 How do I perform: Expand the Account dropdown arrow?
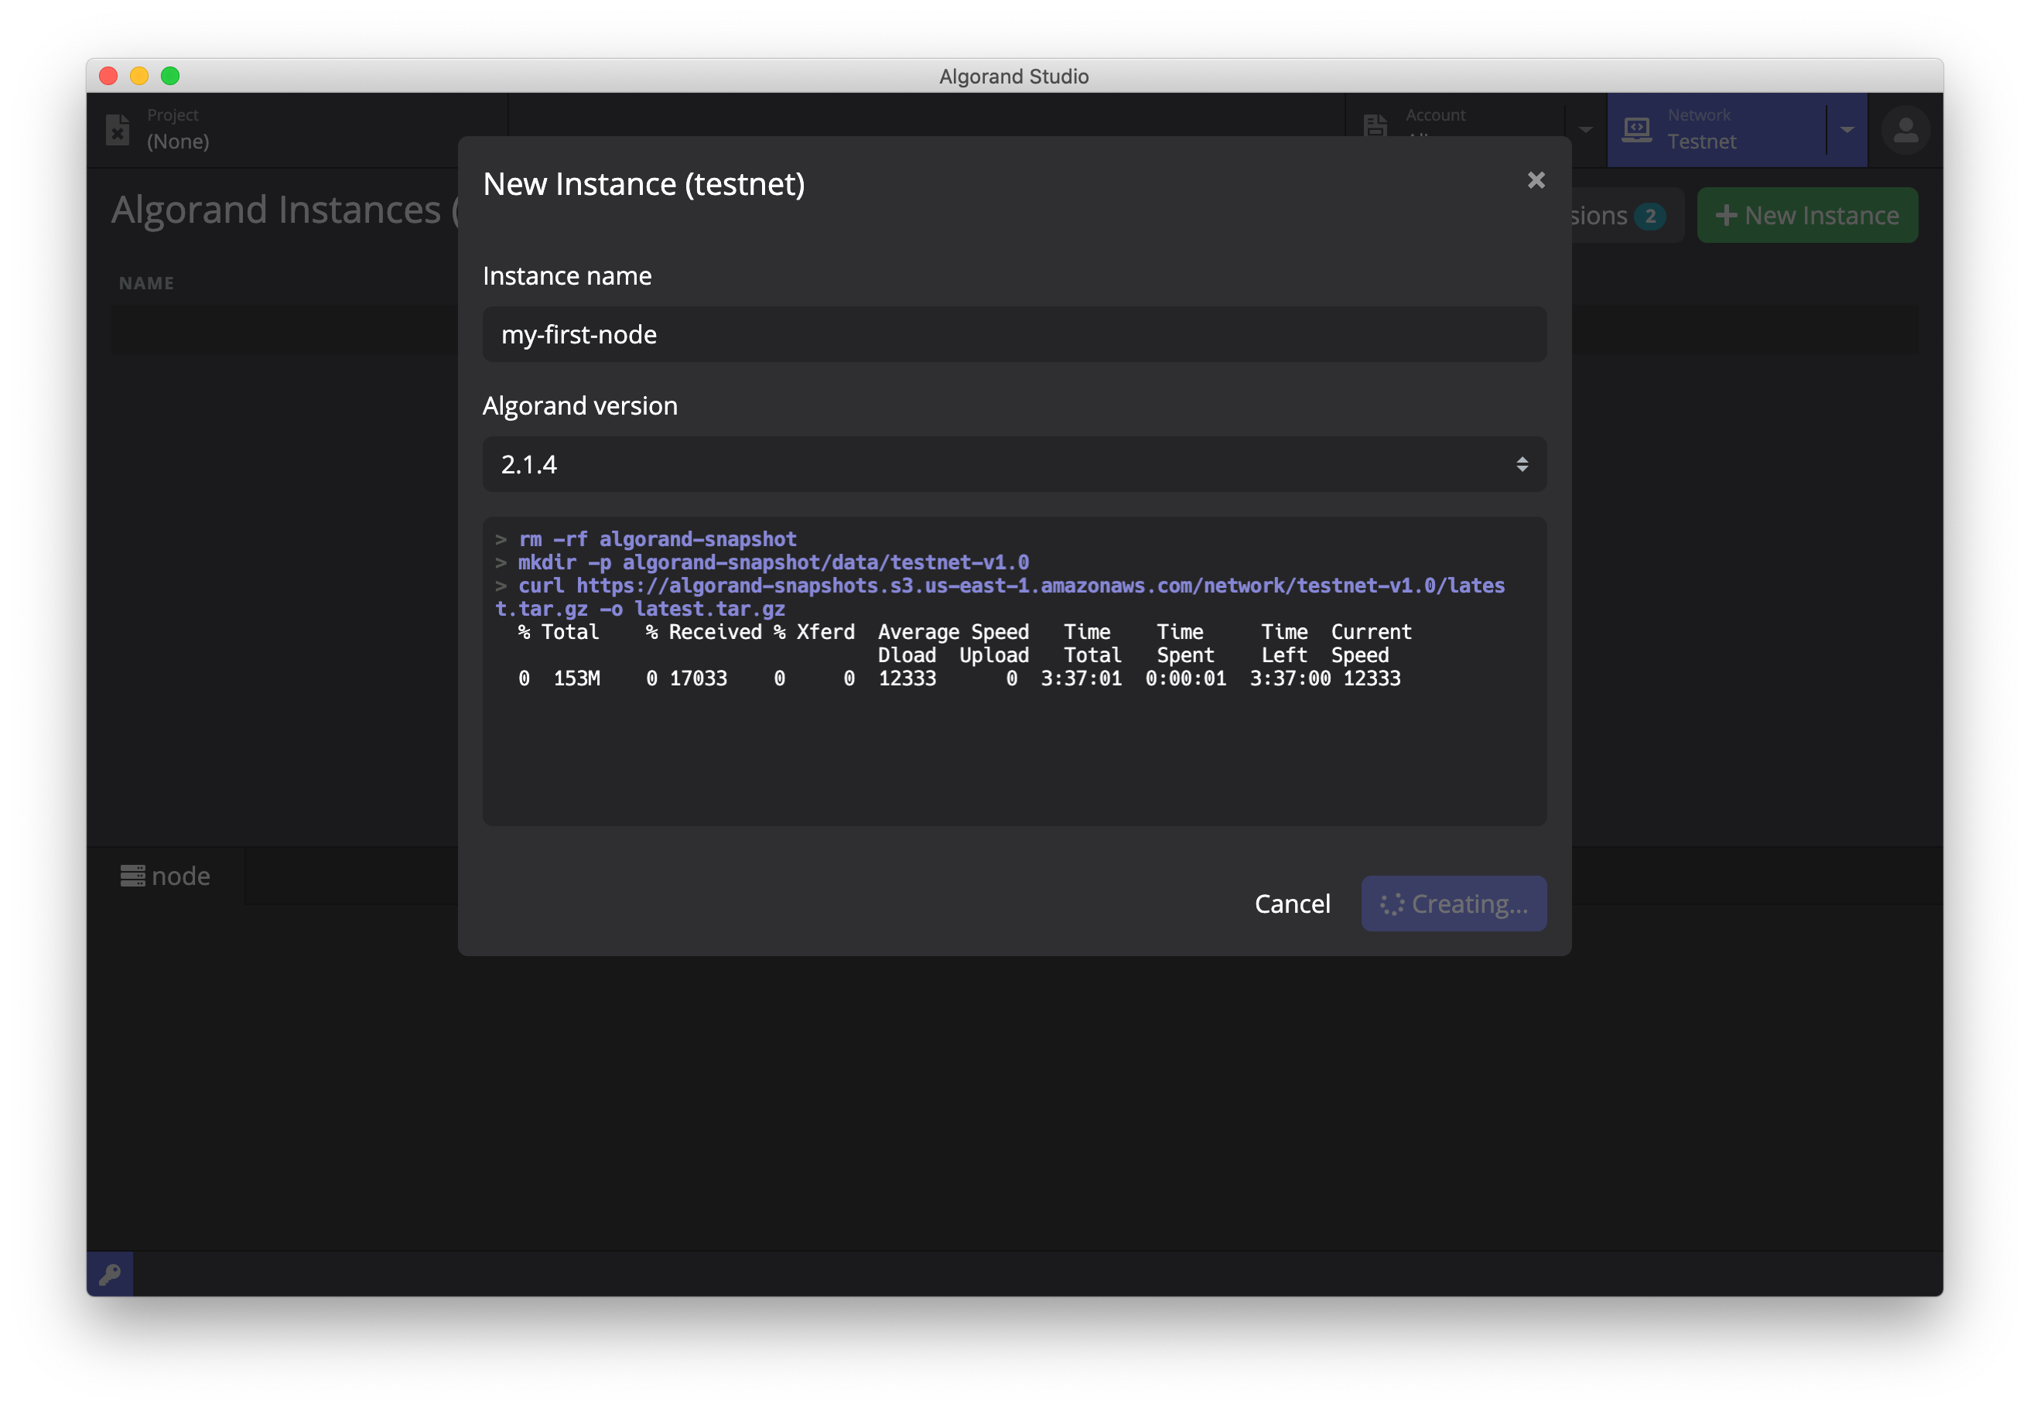pyautogui.click(x=1585, y=129)
